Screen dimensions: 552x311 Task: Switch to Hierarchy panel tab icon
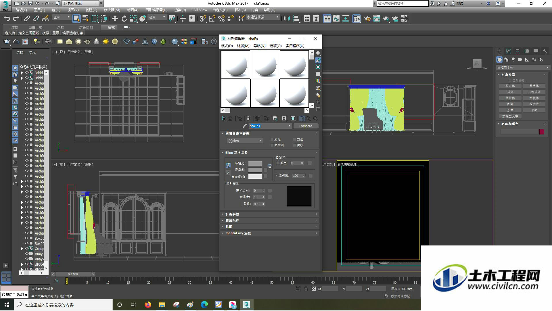(517, 51)
